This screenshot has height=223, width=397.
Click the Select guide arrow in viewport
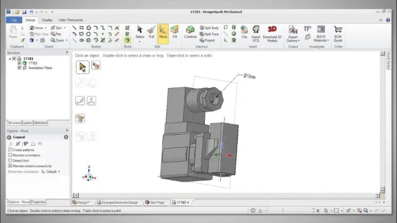[x=83, y=67]
